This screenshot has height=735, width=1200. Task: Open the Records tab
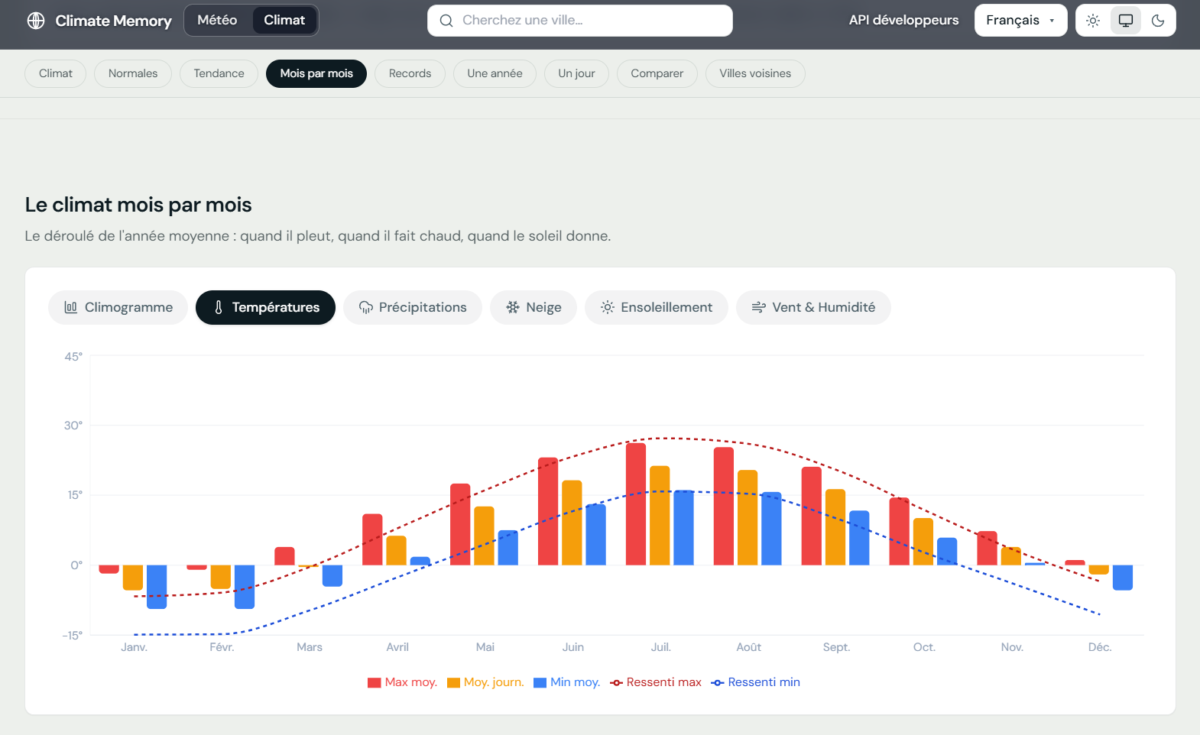[x=410, y=73]
